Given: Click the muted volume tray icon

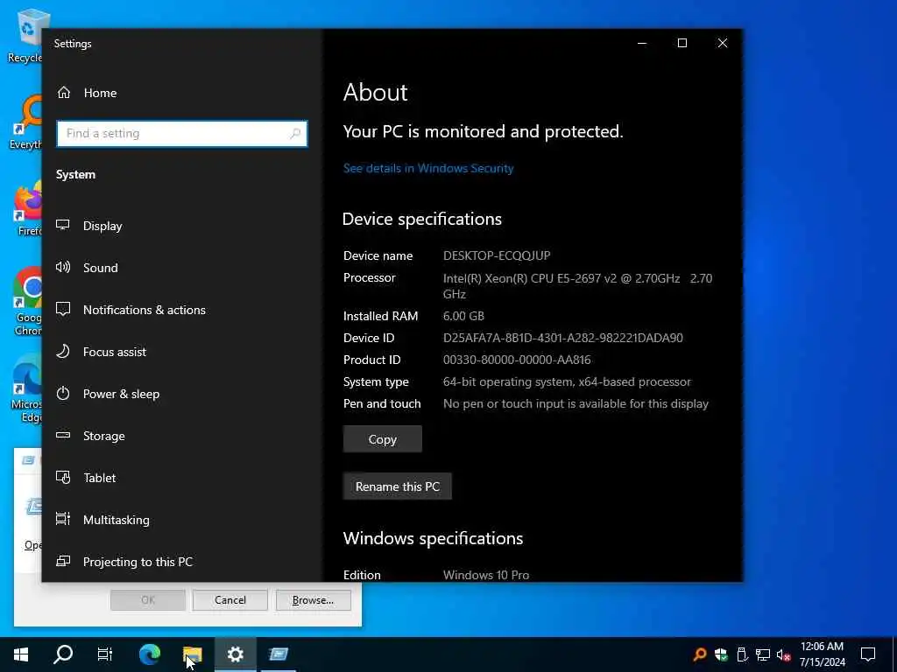Looking at the screenshot, I should coord(784,654).
